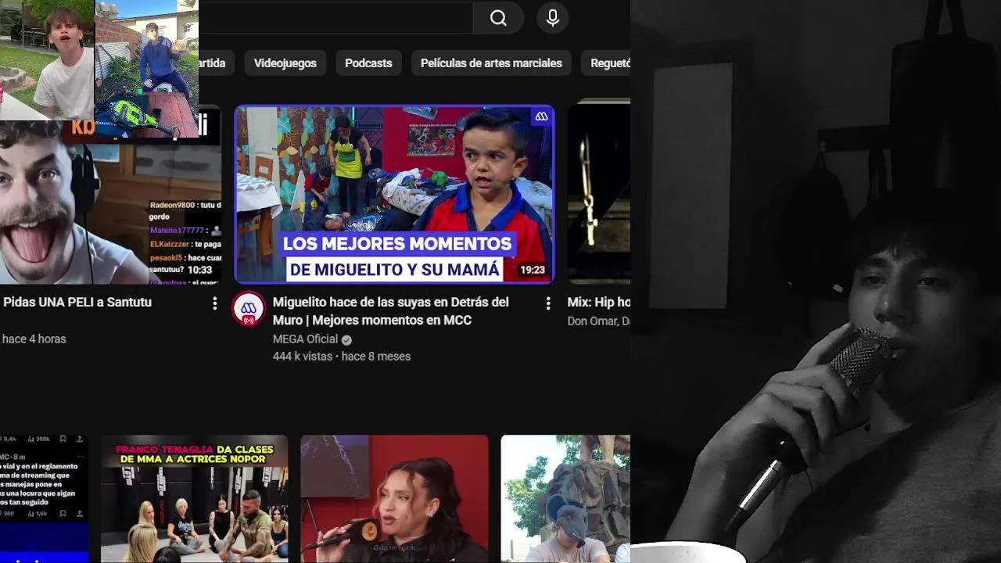Open Franco Tenaglia MMA classes thumbnail
The width and height of the screenshot is (1001, 563).
[194, 499]
